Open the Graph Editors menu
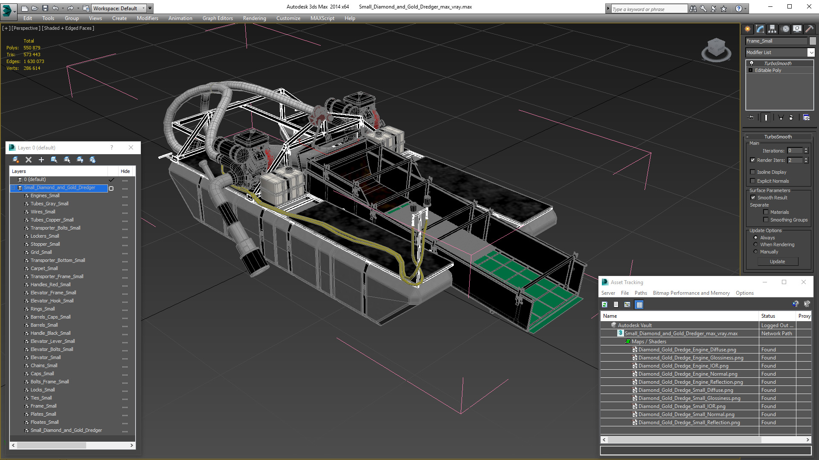 point(218,18)
